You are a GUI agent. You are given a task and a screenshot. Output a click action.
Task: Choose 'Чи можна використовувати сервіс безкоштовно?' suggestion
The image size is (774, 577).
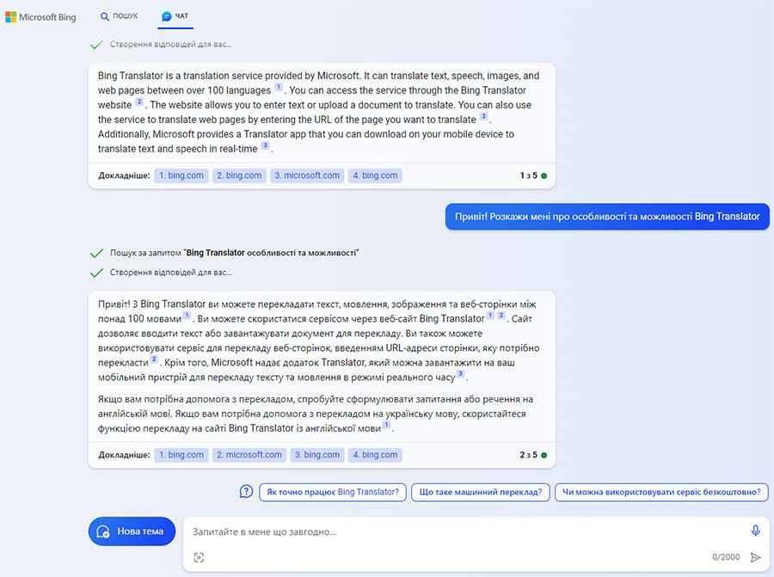point(661,492)
